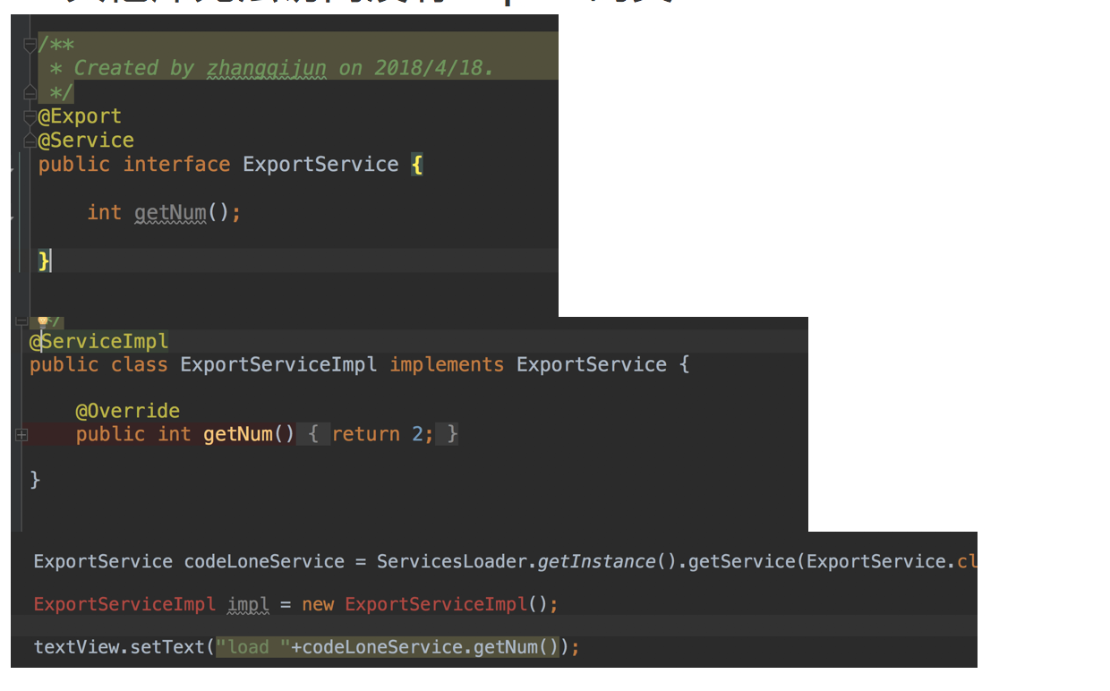This screenshot has height=691, width=1110.
Task: Collapse the Javadoc comment fold marker beside /**
Action: 30,45
